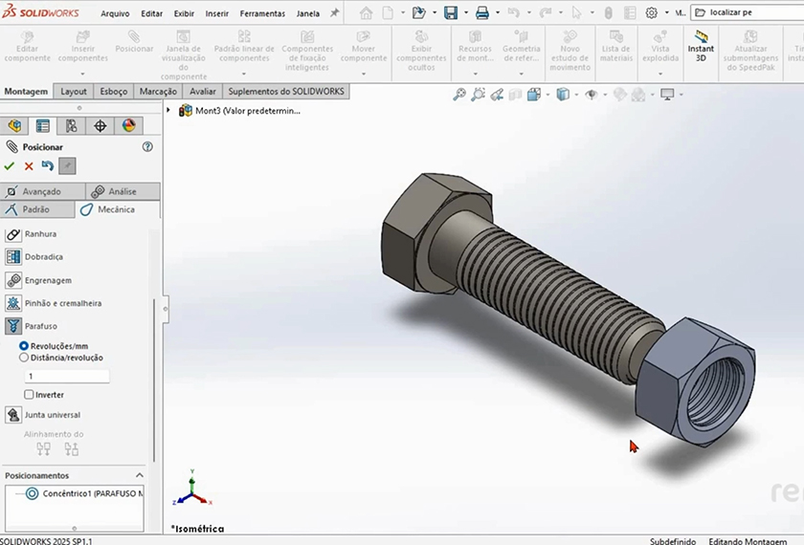Screen dimensions: 804x545
Task: Click the revolutions value input field
Action: click(67, 377)
